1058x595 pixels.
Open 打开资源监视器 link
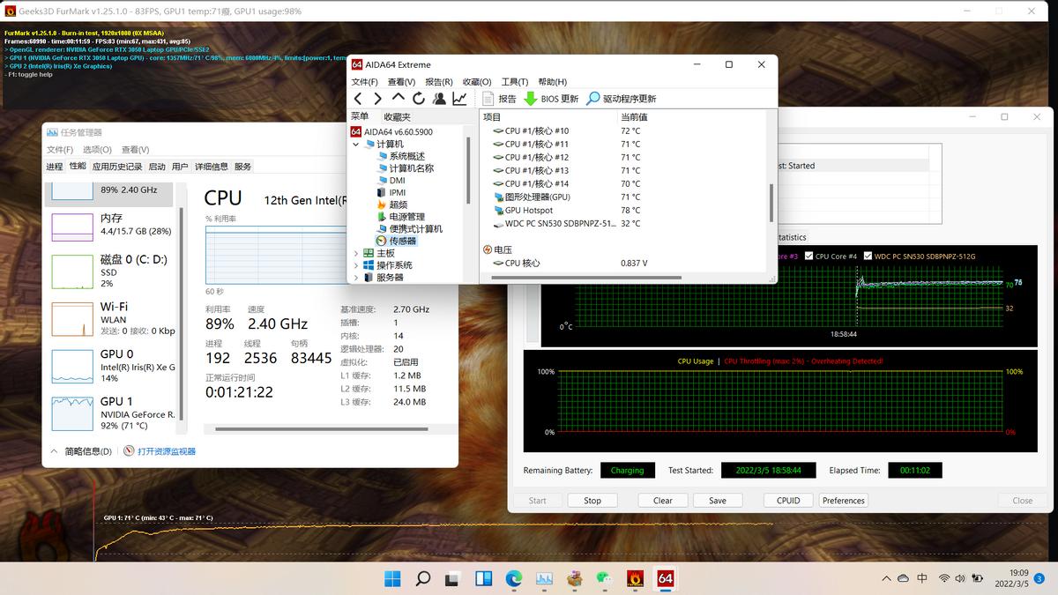(x=166, y=451)
